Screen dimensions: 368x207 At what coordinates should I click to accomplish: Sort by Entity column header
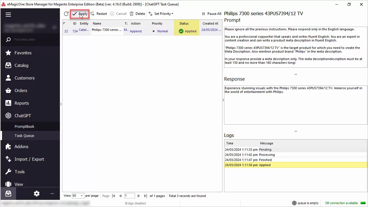[x=84, y=23]
